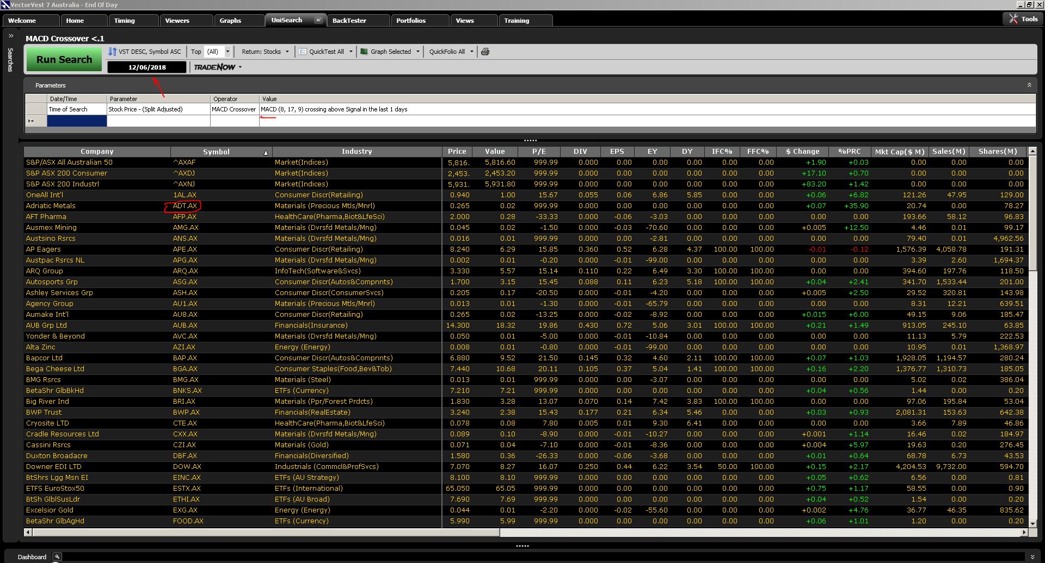Image resolution: width=1045 pixels, height=563 pixels.
Task: Go to the Graphs tab
Action: pyautogui.click(x=238, y=21)
